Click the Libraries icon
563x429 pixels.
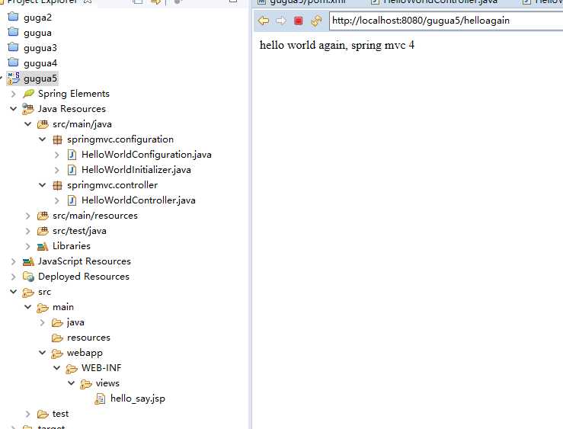tap(43, 246)
